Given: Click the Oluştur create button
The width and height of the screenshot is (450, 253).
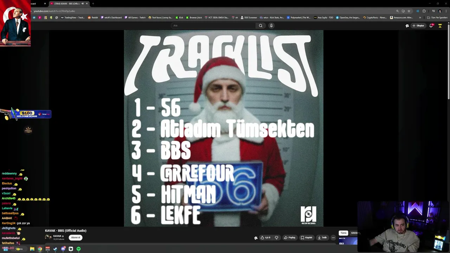Looking at the screenshot, I should [x=418, y=26].
